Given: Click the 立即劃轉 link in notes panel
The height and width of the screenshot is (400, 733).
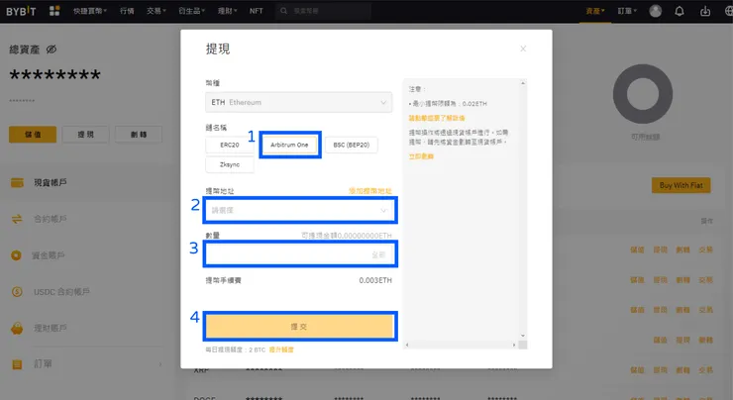Looking at the screenshot, I should coord(421,156).
